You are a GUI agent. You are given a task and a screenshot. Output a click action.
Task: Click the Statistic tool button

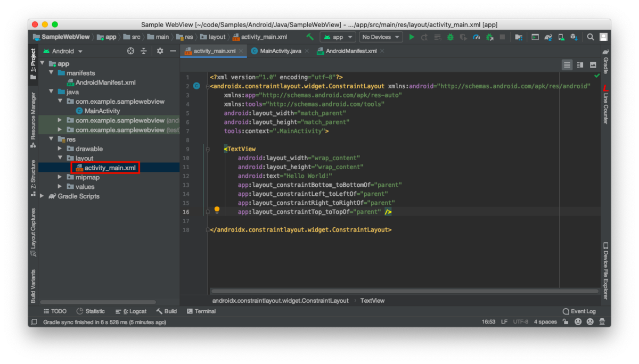(x=91, y=311)
